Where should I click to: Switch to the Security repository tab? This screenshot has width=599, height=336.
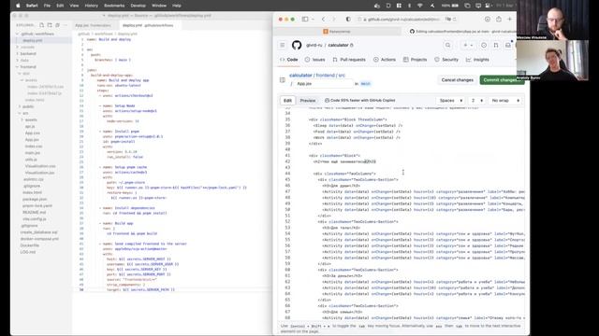[x=446, y=60]
